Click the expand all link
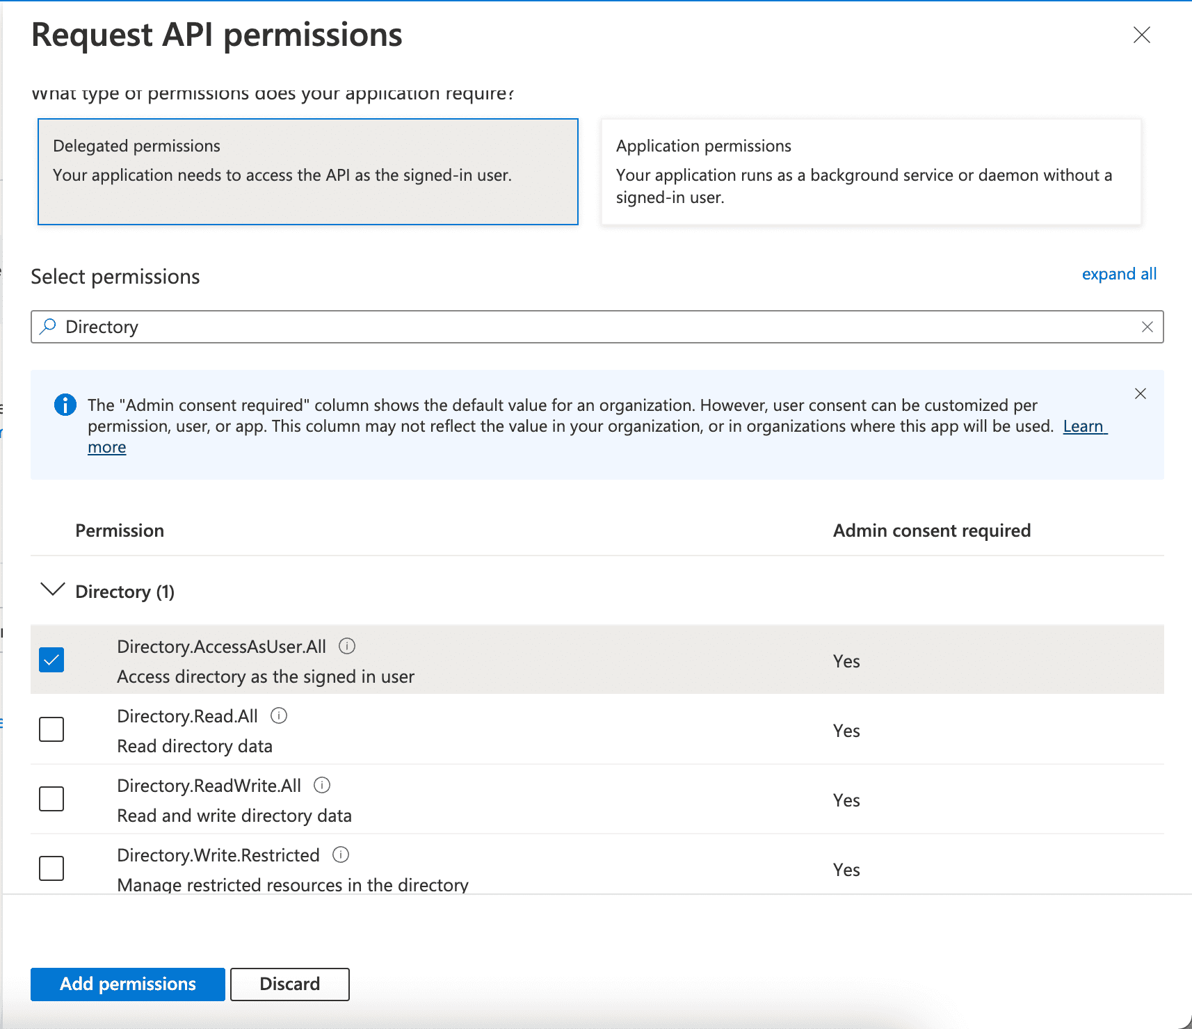 1118,274
